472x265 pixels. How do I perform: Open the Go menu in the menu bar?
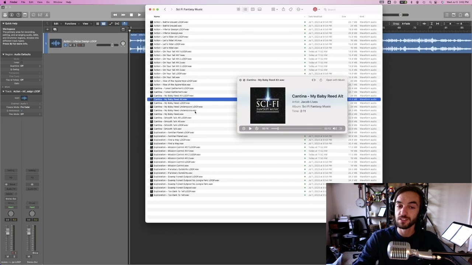[48, 2]
